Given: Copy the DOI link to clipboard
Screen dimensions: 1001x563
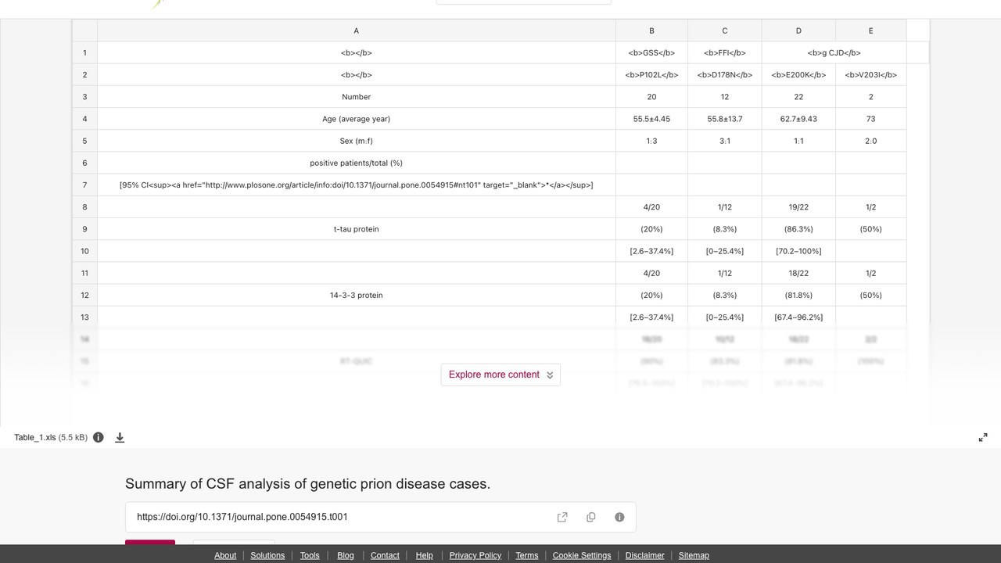Looking at the screenshot, I should click(x=591, y=517).
